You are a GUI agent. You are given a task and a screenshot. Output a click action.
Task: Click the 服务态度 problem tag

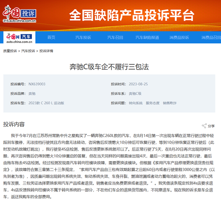click(153, 103)
